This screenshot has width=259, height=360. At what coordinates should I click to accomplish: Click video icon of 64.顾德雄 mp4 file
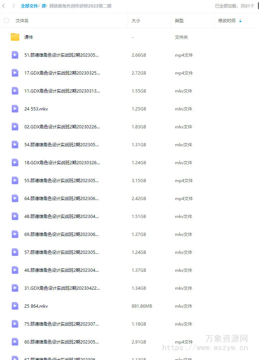coord(15,198)
